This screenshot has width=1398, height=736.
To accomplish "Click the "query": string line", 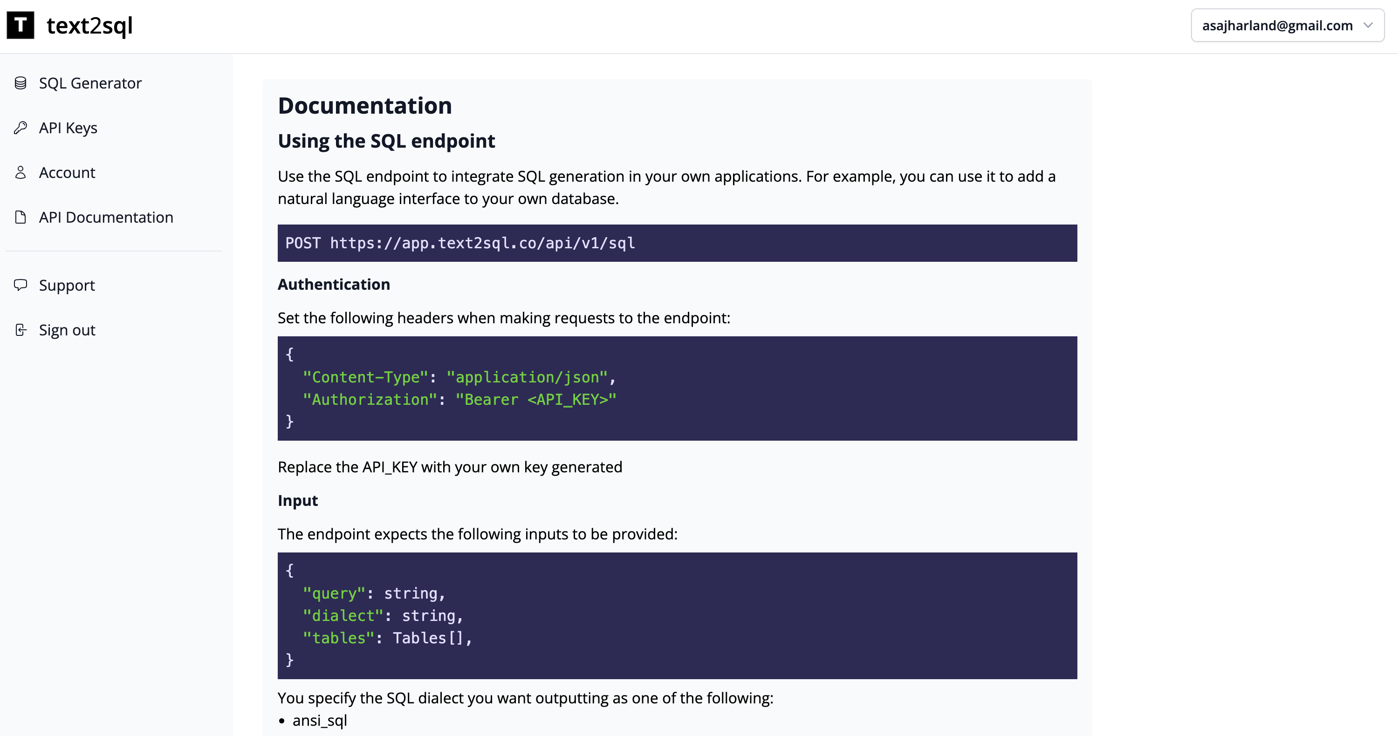I will pos(374,593).
